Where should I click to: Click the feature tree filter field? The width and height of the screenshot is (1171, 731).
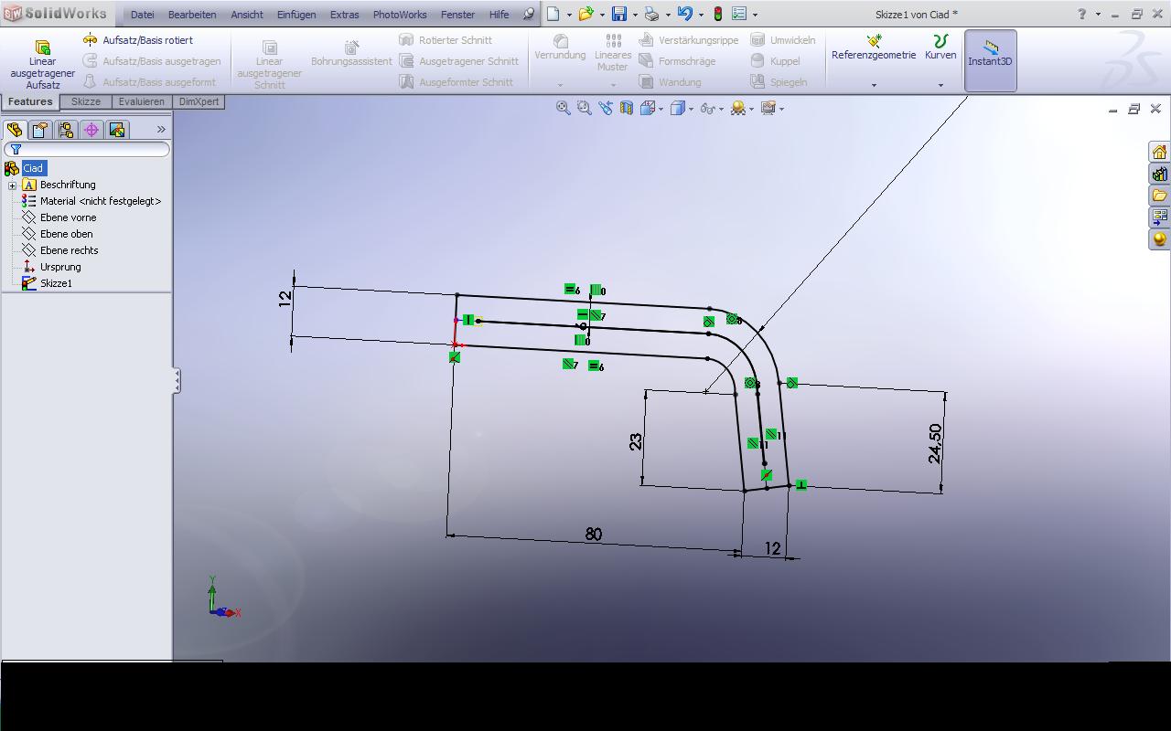[87, 149]
